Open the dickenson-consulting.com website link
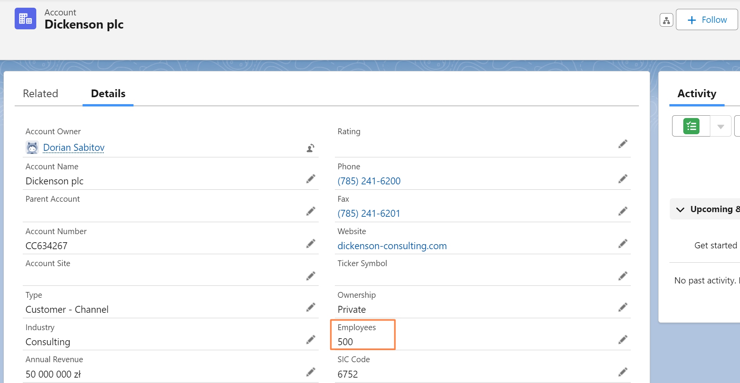This screenshot has width=740, height=383. [392, 246]
